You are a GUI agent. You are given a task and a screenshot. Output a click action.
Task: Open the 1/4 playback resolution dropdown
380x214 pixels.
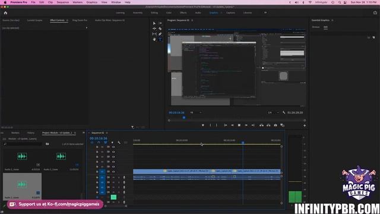pos(273,112)
